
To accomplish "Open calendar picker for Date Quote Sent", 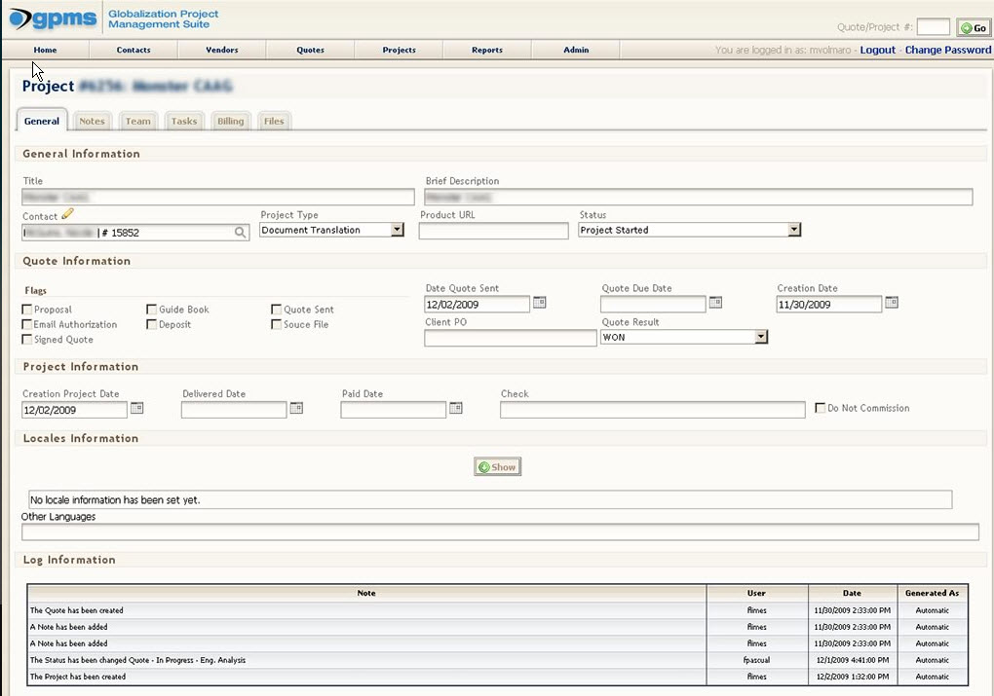I will point(539,303).
